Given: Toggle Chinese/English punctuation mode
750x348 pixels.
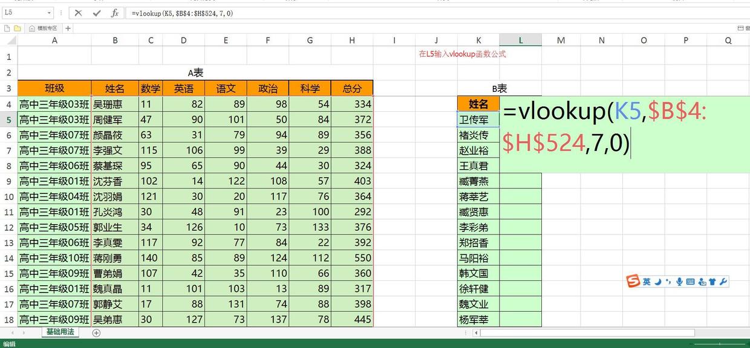Looking at the screenshot, I should [x=668, y=281].
